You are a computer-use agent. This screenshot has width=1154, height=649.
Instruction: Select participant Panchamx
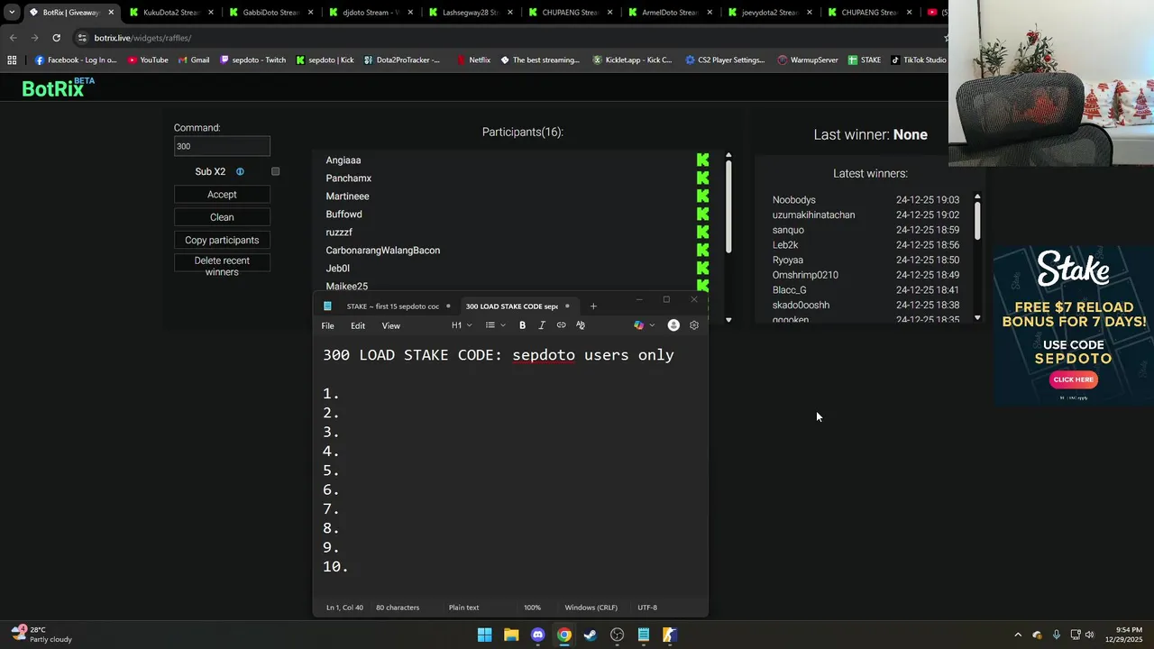tap(348, 178)
